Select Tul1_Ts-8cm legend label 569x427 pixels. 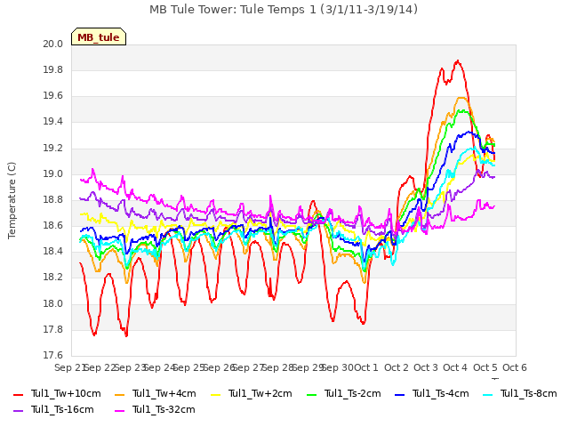529,393
